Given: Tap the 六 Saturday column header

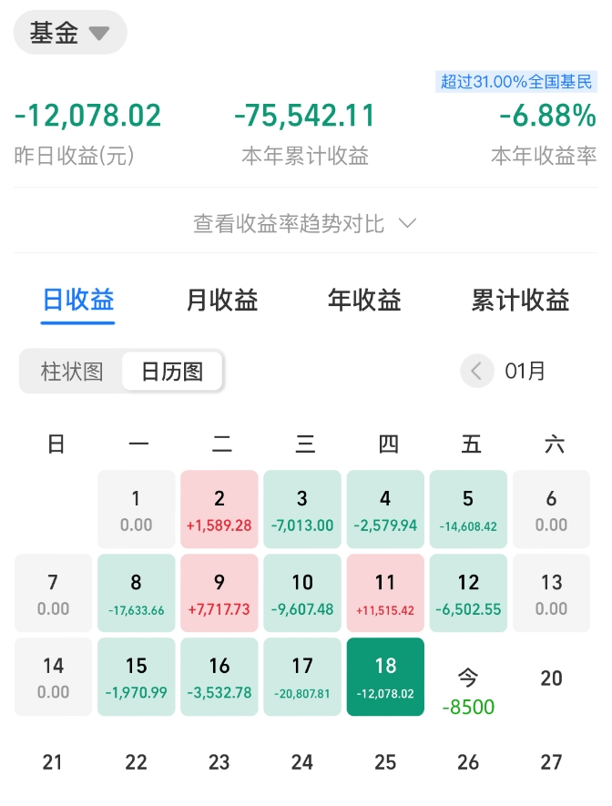Looking at the screenshot, I should coord(555,444).
